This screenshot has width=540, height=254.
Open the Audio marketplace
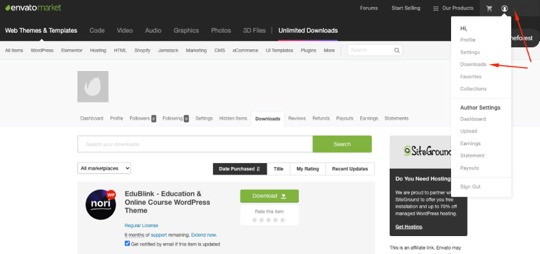153,31
